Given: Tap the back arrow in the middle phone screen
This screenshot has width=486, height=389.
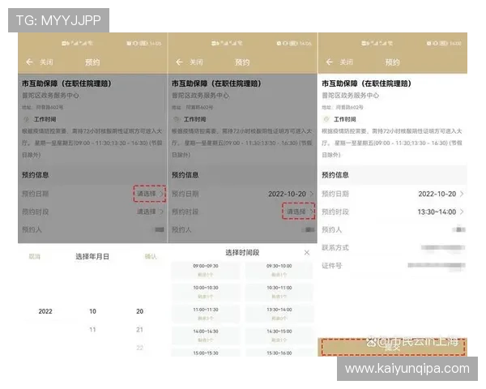Looking at the screenshot, I should point(180,62).
